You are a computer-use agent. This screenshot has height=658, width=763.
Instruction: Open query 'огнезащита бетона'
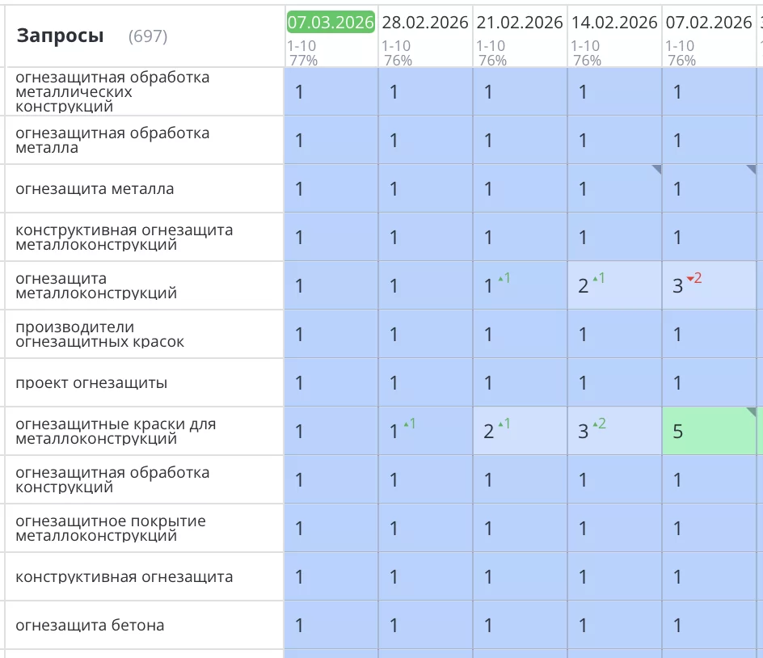[x=90, y=625]
